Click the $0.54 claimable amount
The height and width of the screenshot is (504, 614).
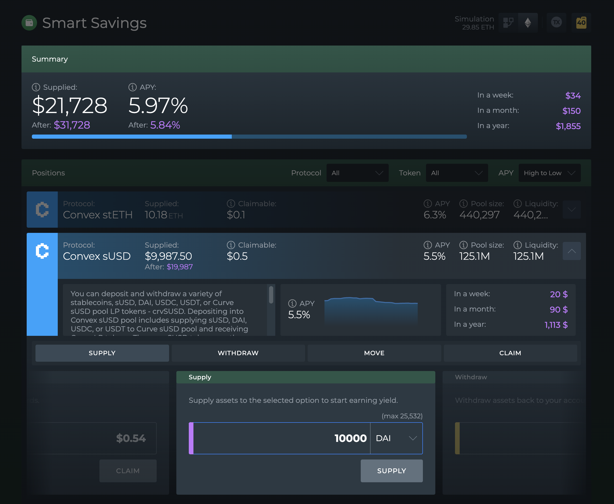(x=131, y=438)
